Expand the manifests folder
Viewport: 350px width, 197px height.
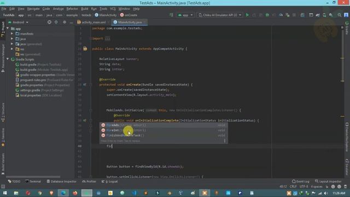pyautogui.click(x=12, y=34)
